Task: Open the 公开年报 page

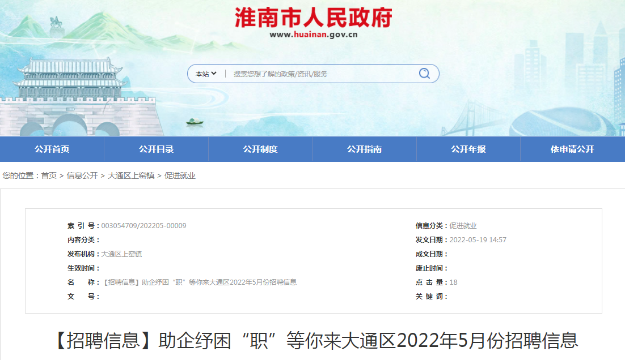Action: pos(468,149)
